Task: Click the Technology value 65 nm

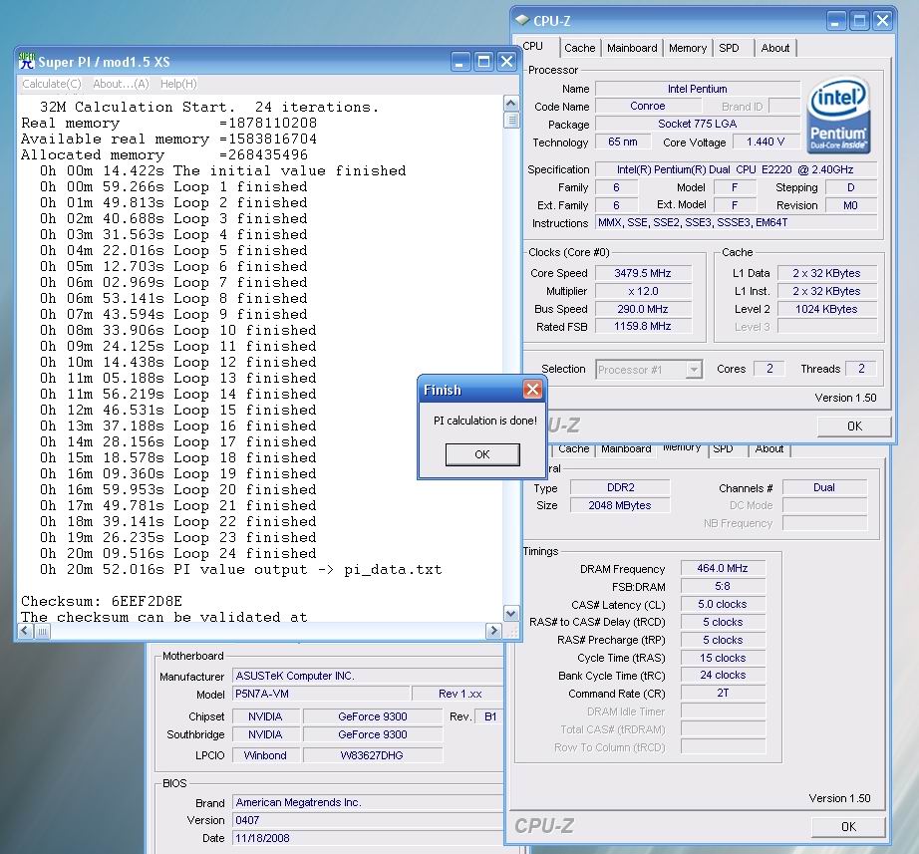Action: coord(622,142)
